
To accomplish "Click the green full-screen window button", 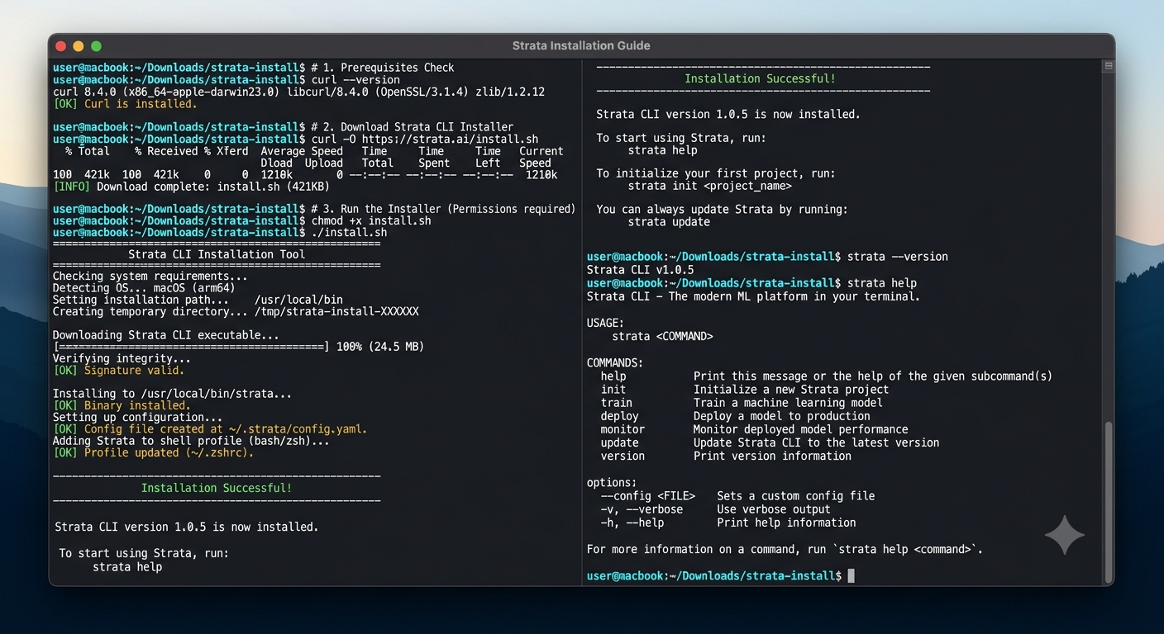I will [x=96, y=46].
